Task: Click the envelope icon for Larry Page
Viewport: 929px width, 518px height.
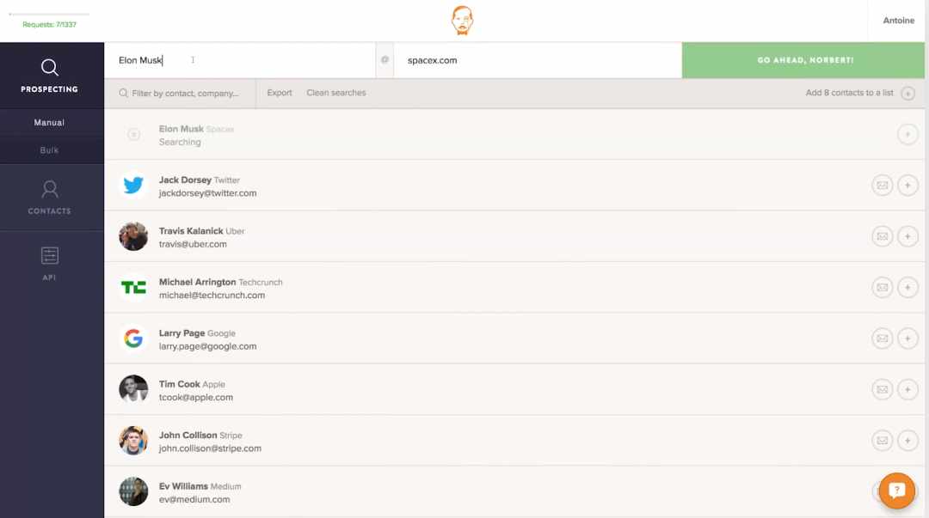Action: coord(883,338)
